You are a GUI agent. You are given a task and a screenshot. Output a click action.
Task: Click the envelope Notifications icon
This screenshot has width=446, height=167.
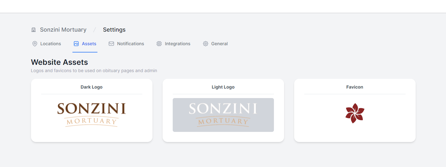click(111, 44)
